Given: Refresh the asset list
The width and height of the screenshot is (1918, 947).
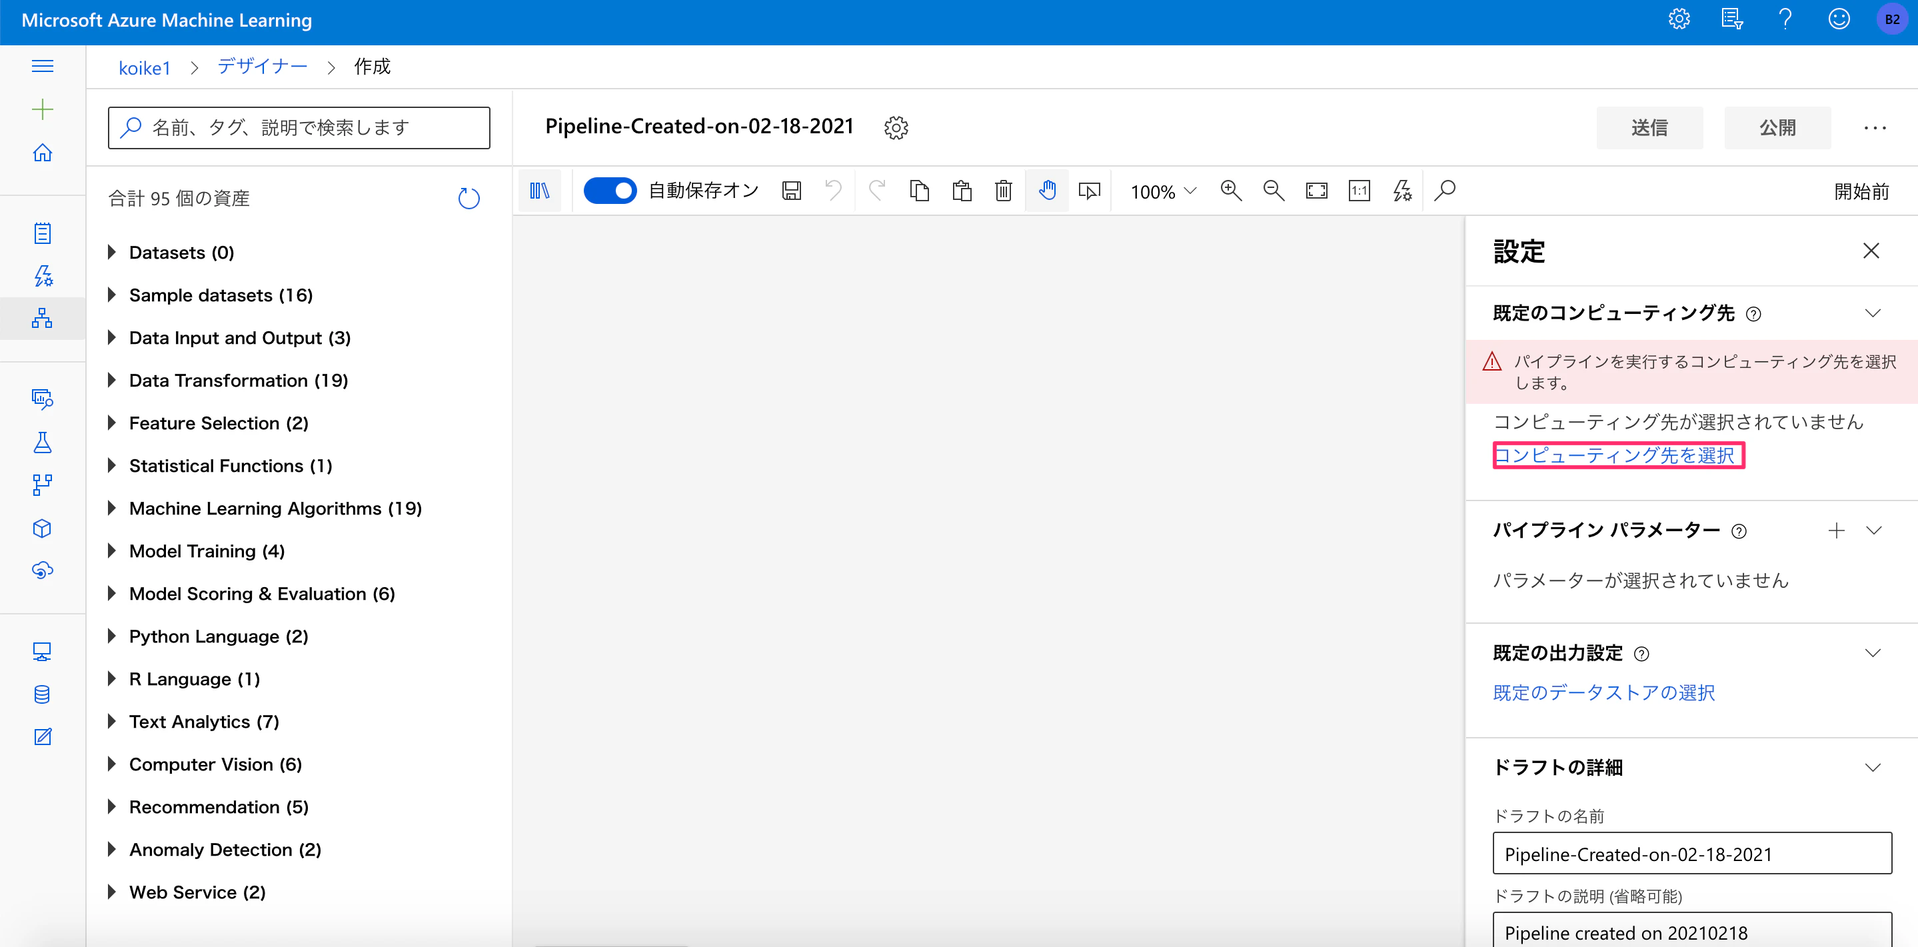Looking at the screenshot, I should pyautogui.click(x=469, y=198).
